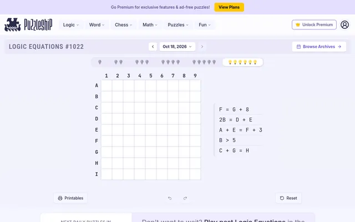Expand the Logic menu
Screen dimensions: 355x222
click(71, 24)
